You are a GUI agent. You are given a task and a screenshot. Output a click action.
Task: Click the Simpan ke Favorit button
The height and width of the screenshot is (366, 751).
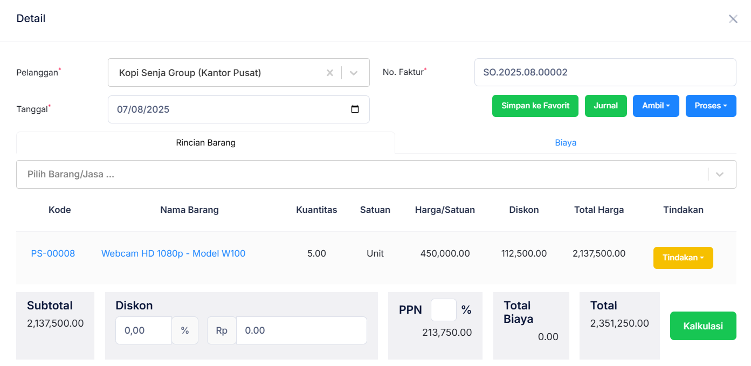[x=535, y=106]
